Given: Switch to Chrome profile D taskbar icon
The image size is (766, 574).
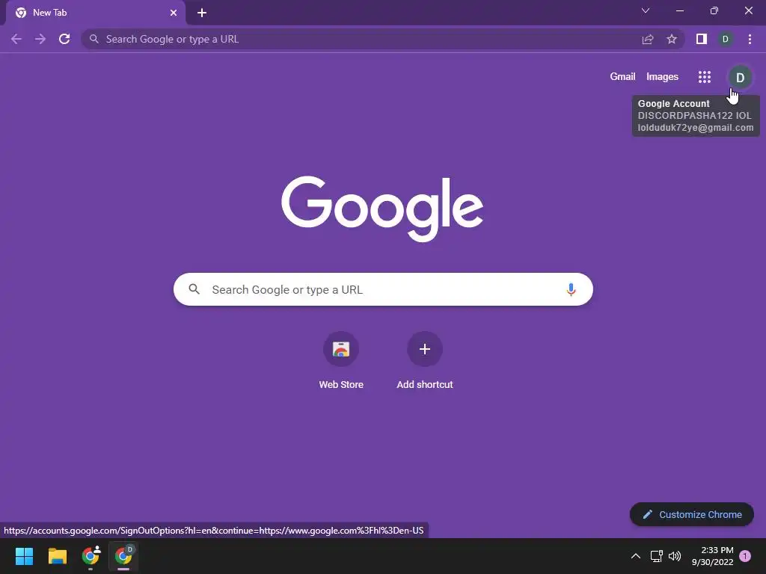Looking at the screenshot, I should [123, 556].
